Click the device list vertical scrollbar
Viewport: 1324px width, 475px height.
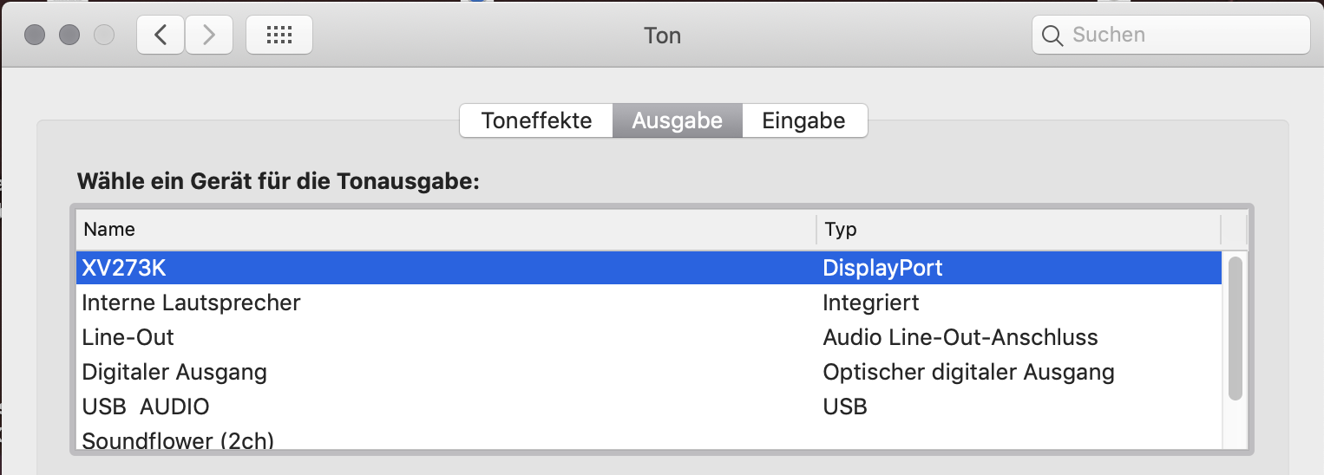point(1235,329)
